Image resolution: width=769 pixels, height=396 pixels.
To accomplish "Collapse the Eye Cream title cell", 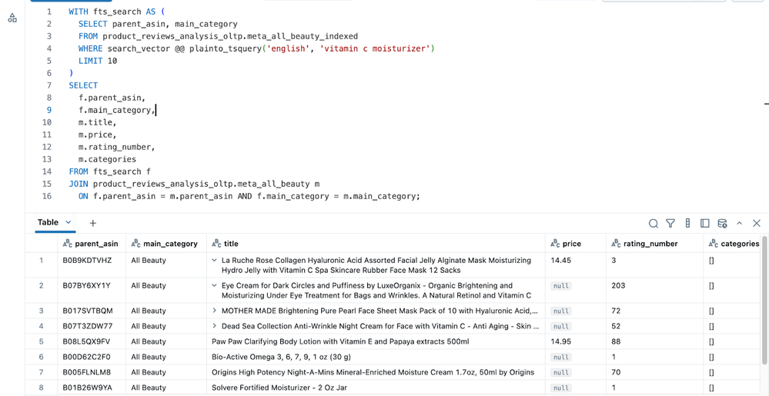I will click(215, 285).
